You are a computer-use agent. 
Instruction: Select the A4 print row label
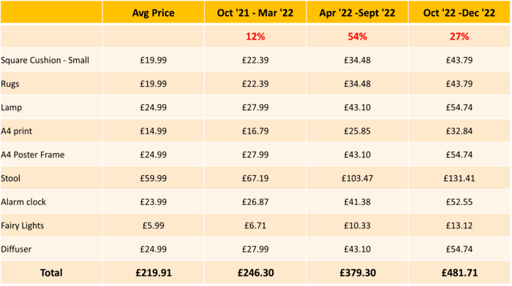(x=17, y=131)
